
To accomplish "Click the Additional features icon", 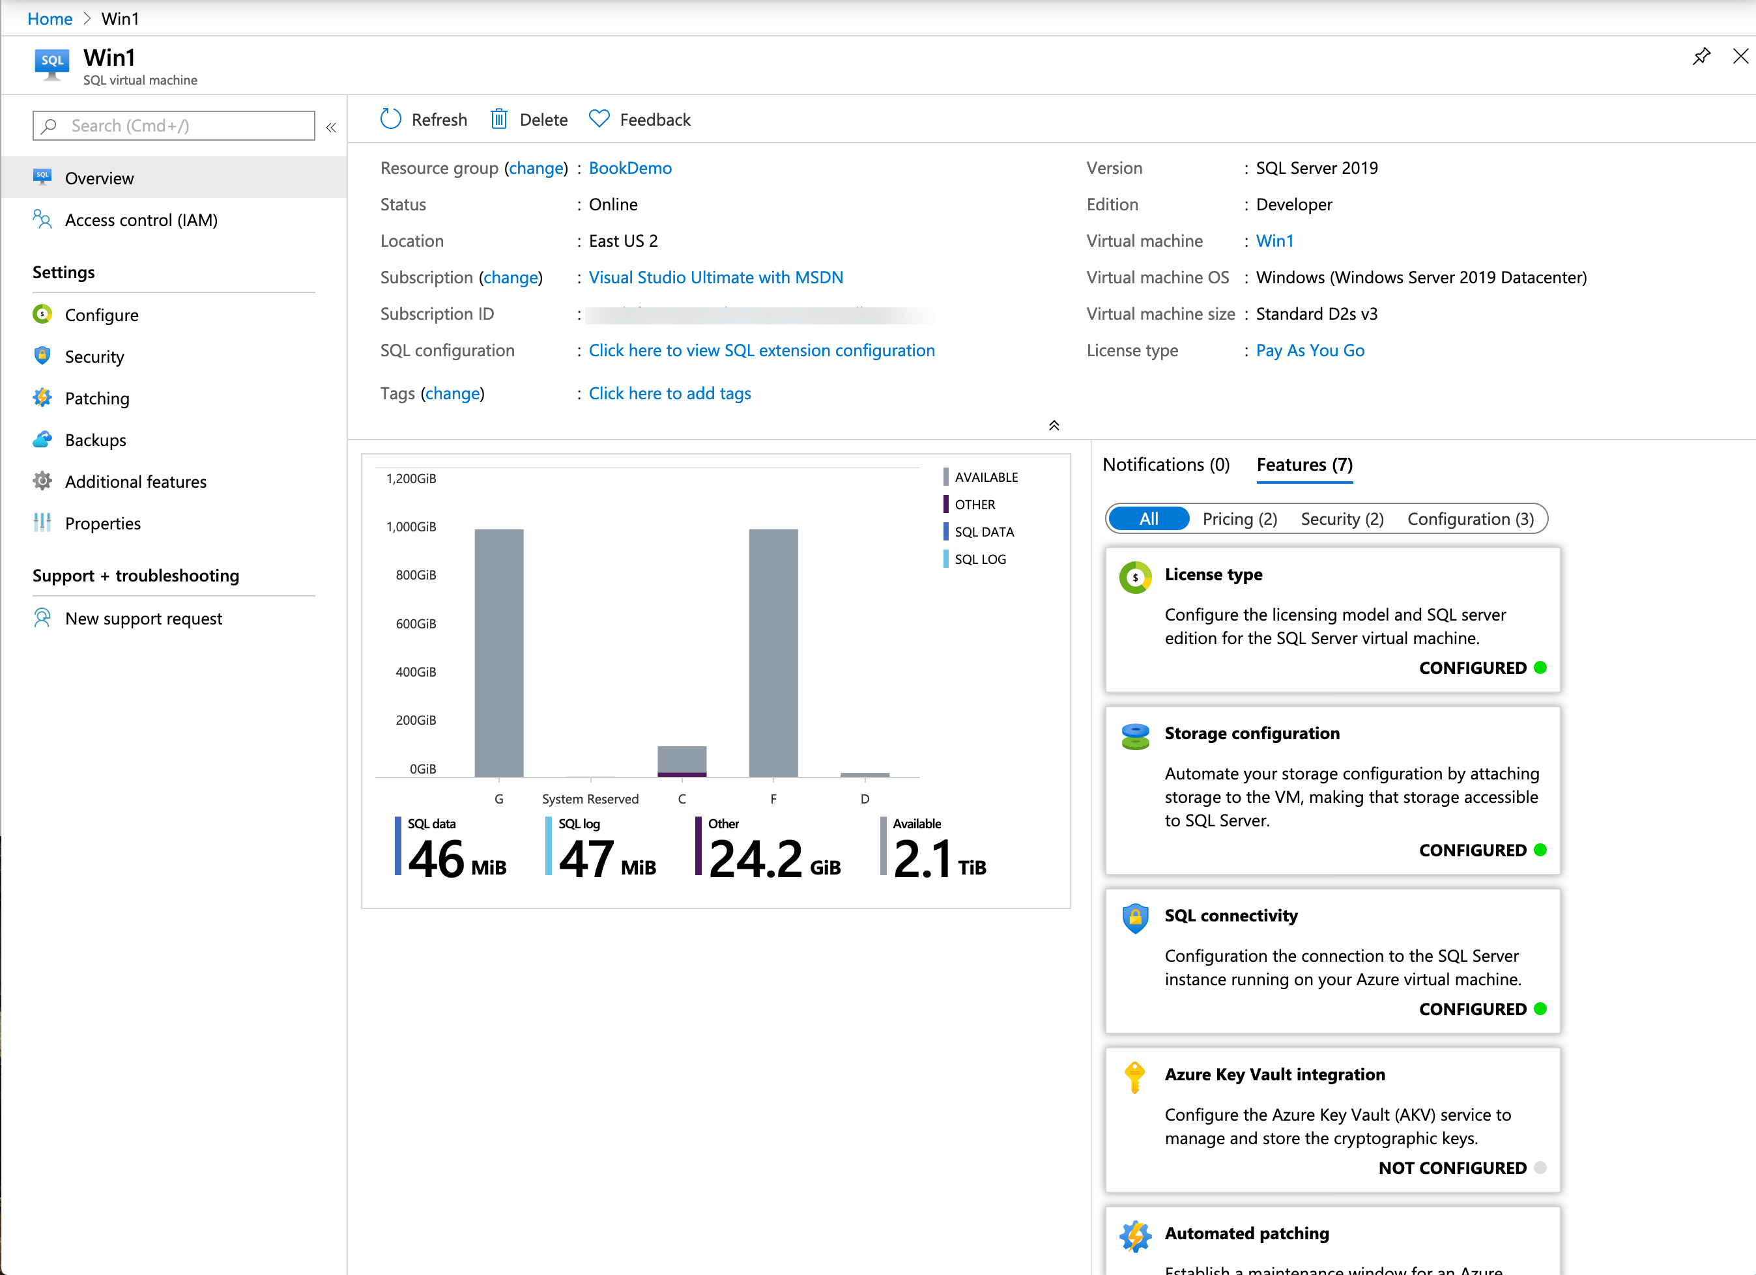I will 44,481.
